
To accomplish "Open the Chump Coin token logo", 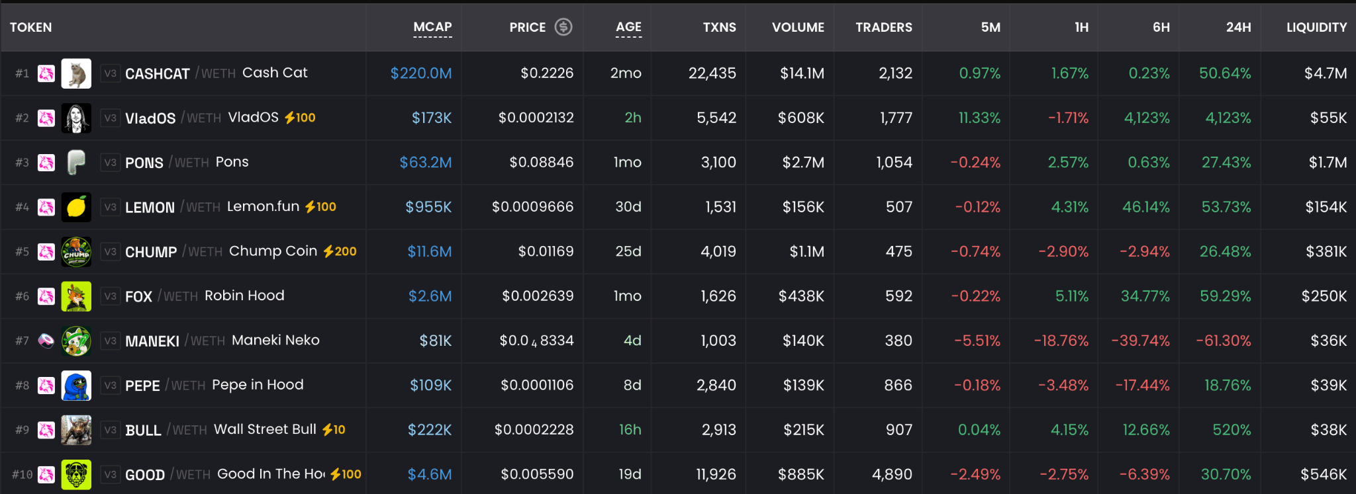I will (76, 251).
